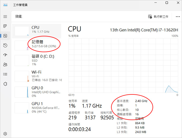
Task: Click the 執行新工作 run new task button
Action: click(x=158, y=17)
